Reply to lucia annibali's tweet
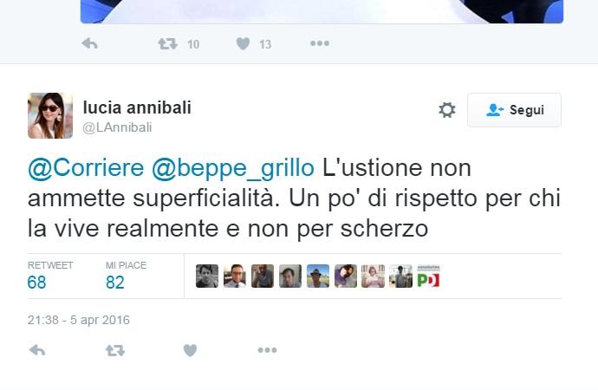 (37, 350)
